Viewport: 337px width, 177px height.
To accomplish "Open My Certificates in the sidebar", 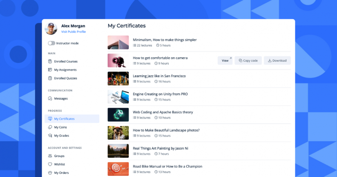I will coord(64,119).
